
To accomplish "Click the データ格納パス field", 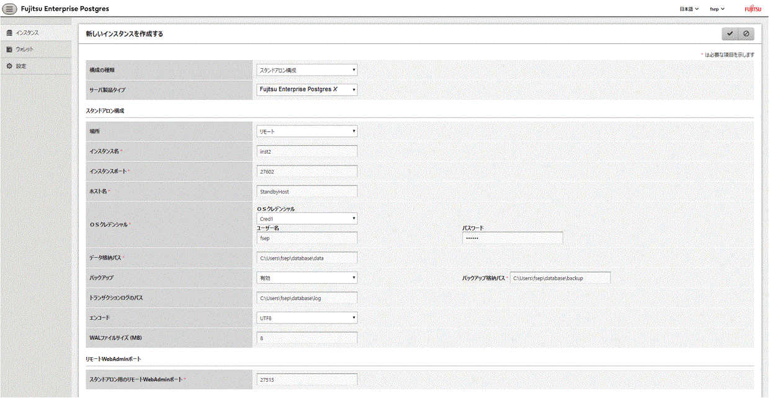I will click(x=307, y=258).
